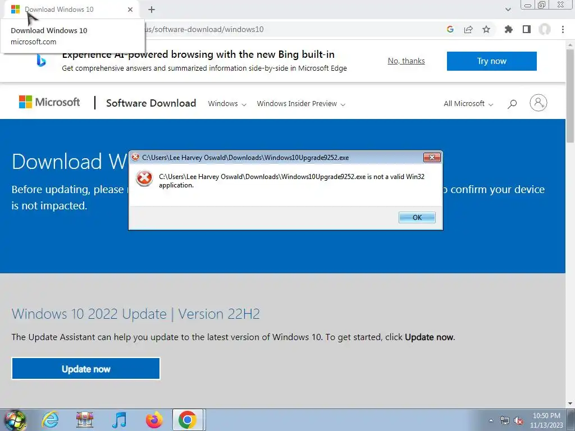Expand Windows Insider Preview menu
The image size is (575, 431).
[301, 104]
